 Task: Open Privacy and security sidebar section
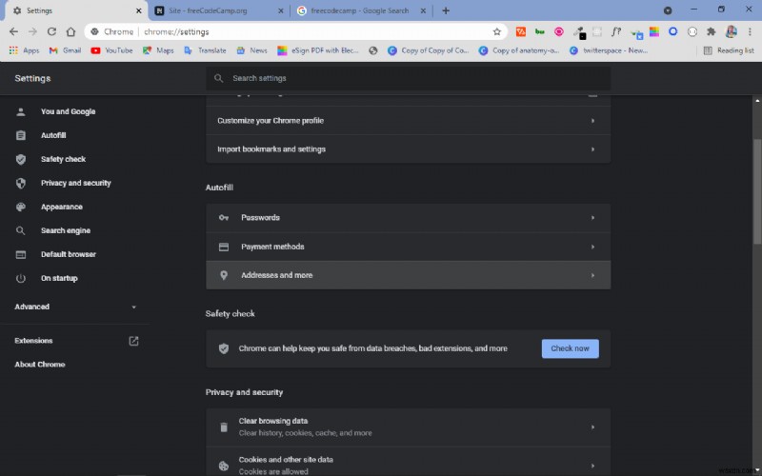coord(76,183)
